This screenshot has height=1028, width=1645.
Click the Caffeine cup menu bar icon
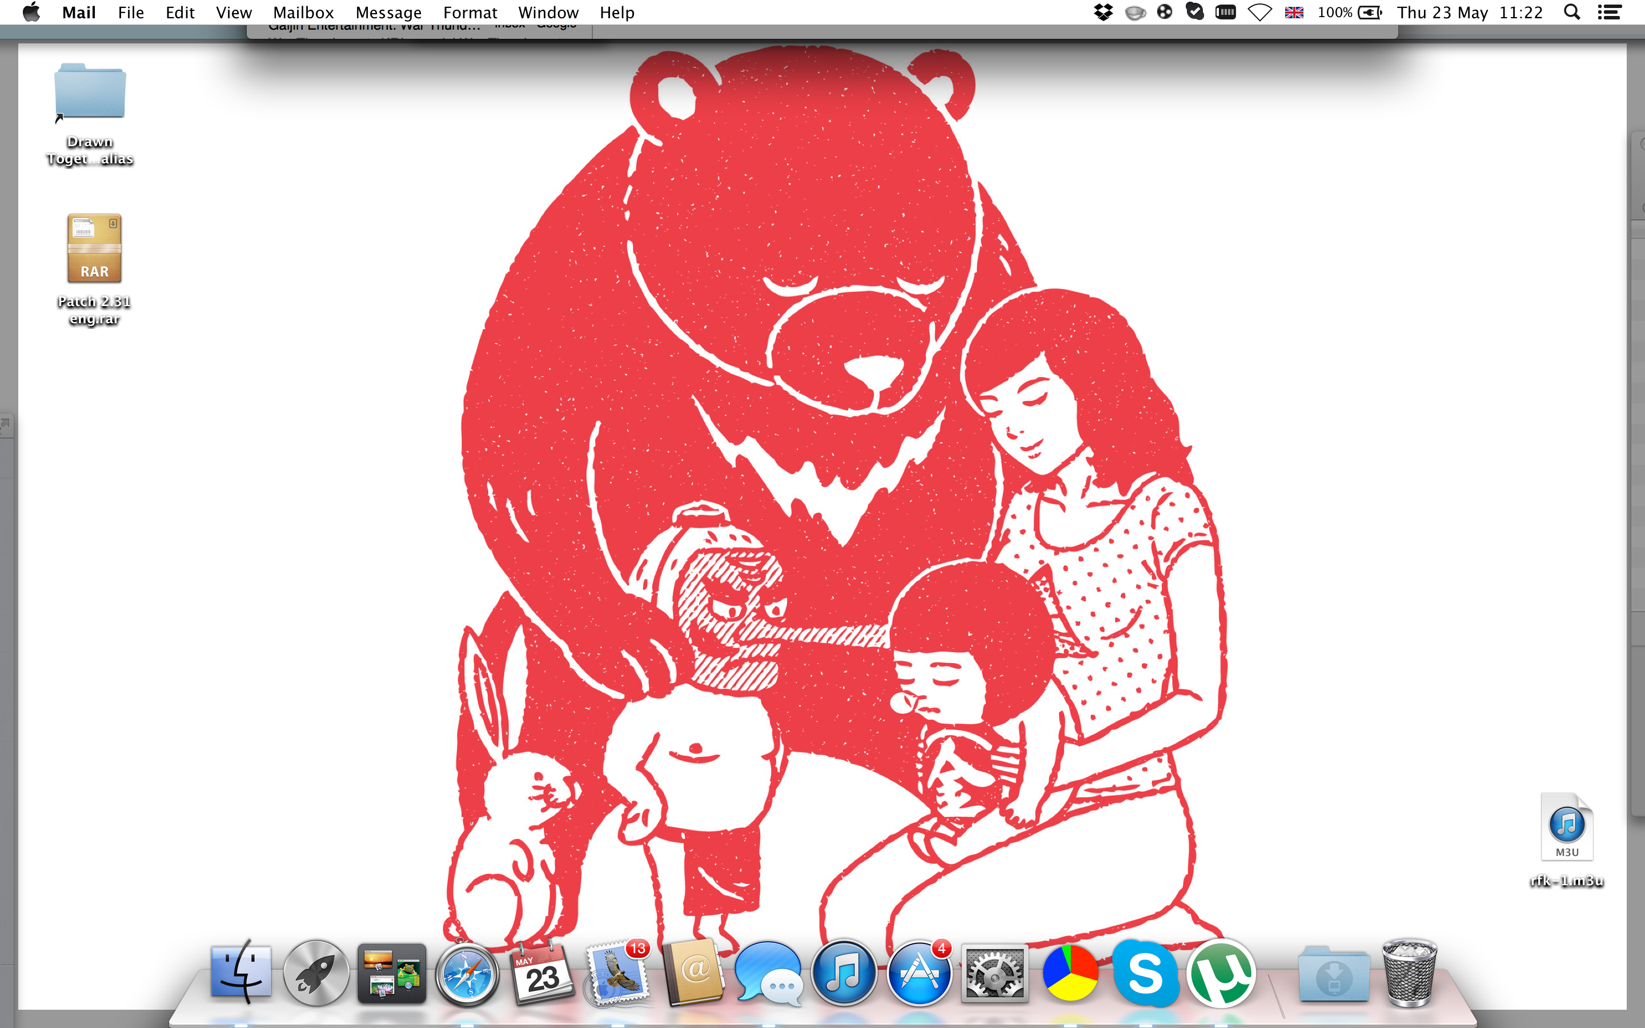[1134, 12]
